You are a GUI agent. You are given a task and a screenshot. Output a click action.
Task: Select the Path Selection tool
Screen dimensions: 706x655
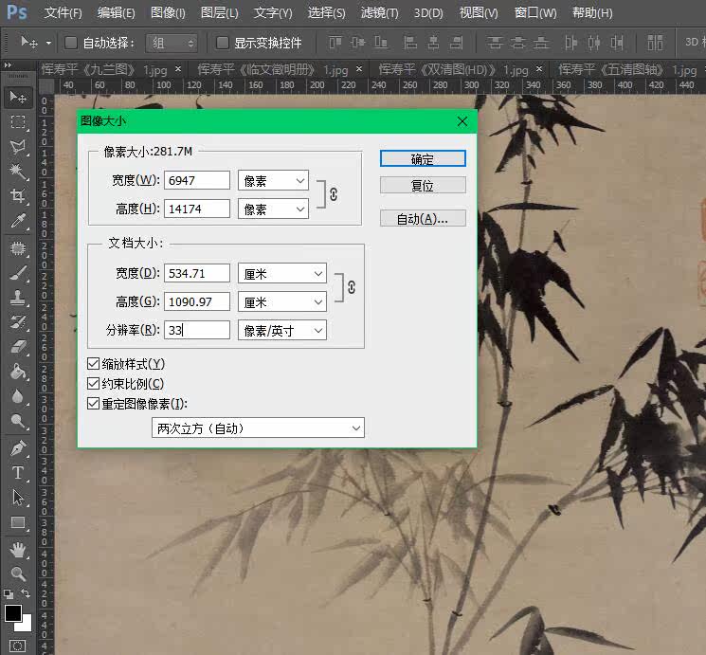point(18,498)
